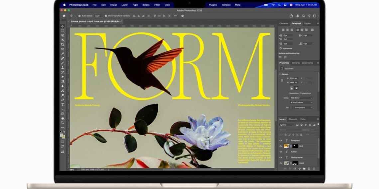Open the Paragraph panel flyout menu
This screenshot has height=189, width=379.
point(318,24)
